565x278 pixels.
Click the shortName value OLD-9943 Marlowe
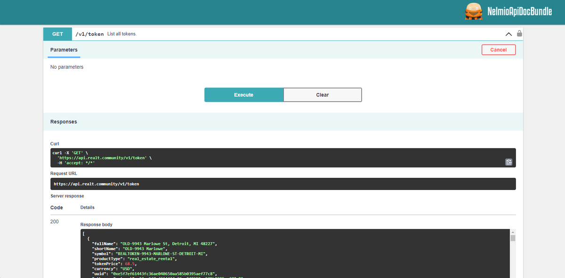pos(145,248)
